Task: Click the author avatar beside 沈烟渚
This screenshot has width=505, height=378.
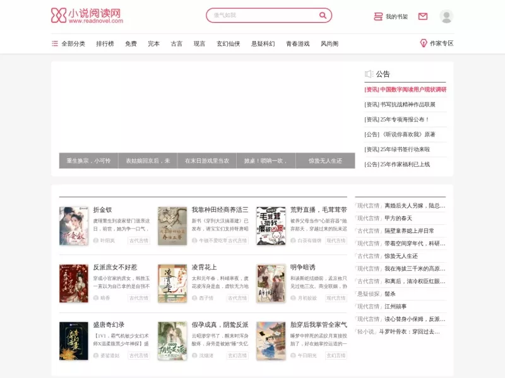Action: pos(194,355)
